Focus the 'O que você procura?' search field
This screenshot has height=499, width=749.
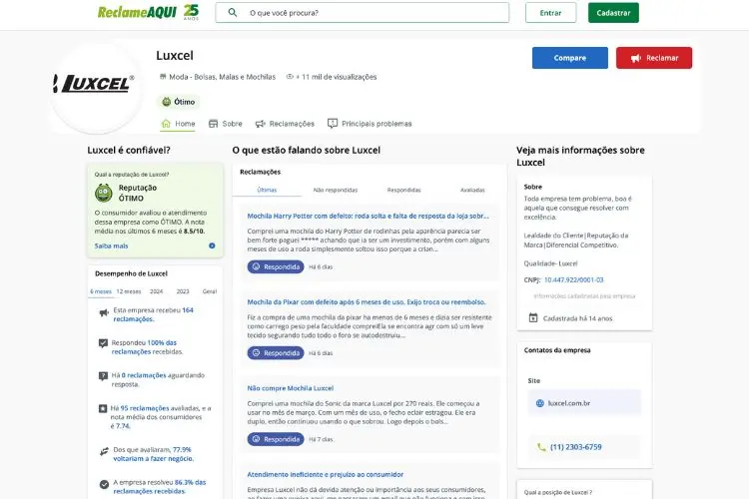coord(363,12)
